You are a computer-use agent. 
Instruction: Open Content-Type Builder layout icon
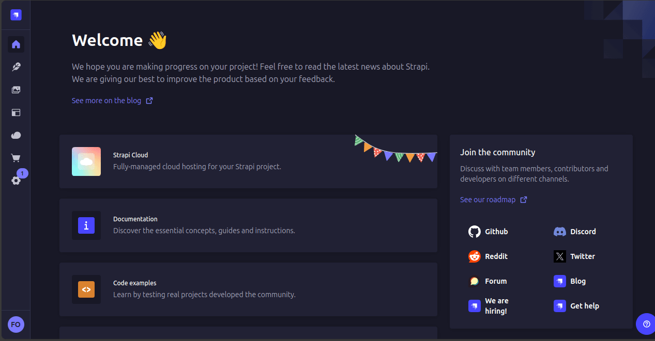point(16,112)
